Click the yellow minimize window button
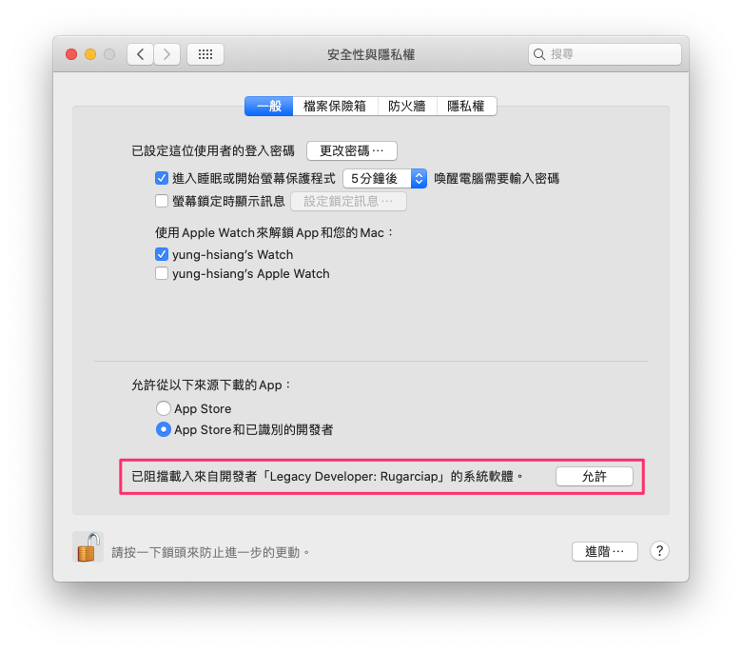The height and width of the screenshot is (652, 742). coord(90,54)
